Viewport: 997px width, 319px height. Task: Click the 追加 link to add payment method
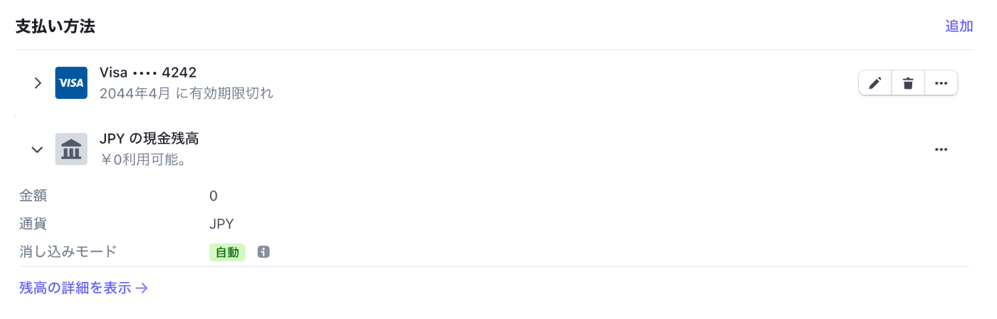pyautogui.click(x=959, y=26)
